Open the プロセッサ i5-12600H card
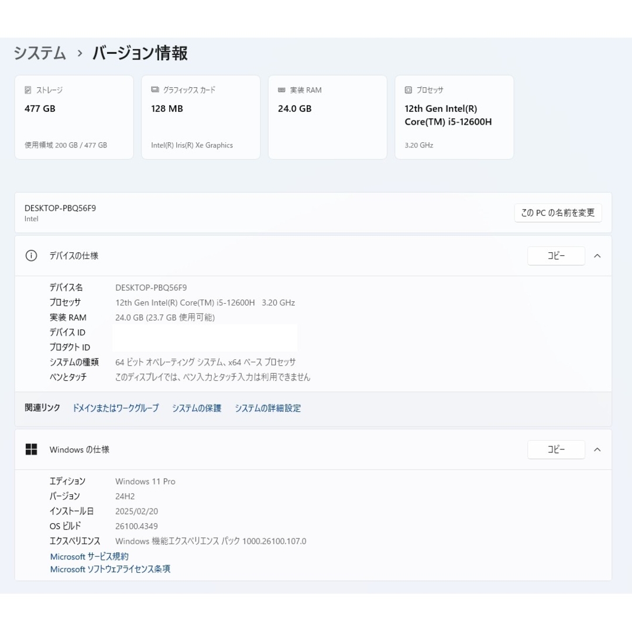Screen dimensions: 632x632 pos(454,117)
